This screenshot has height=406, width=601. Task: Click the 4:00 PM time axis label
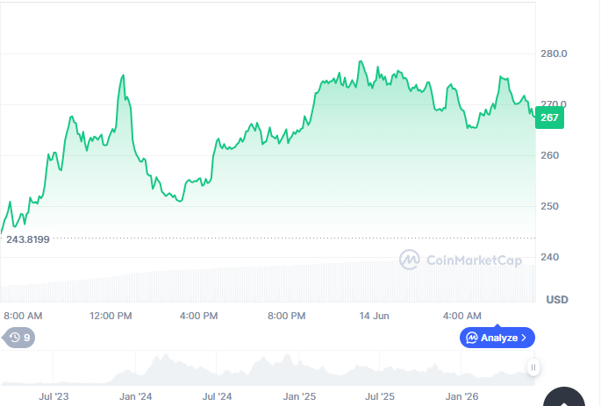tap(198, 316)
